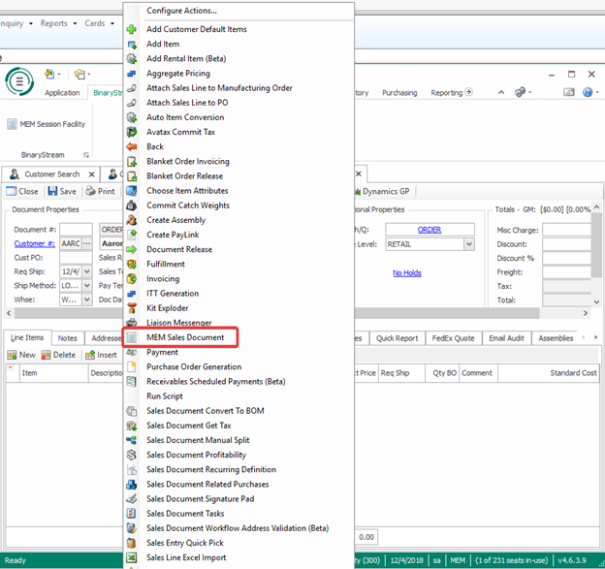Image resolution: width=605 pixels, height=569 pixels.
Task: Open the FedEx Quote tab
Action: pos(453,338)
